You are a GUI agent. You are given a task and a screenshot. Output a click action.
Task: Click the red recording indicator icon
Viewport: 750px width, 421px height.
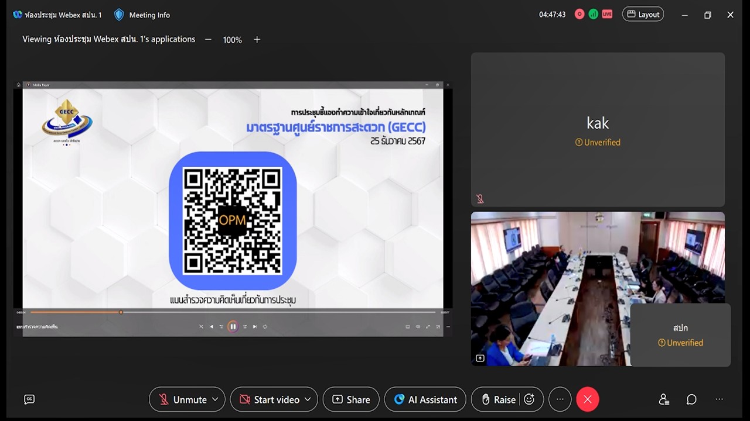coord(579,15)
